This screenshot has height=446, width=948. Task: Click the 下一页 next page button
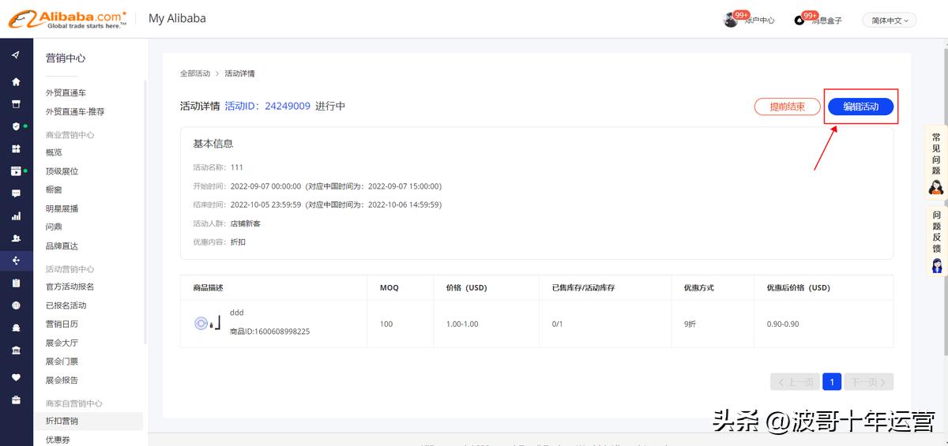tap(869, 382)
